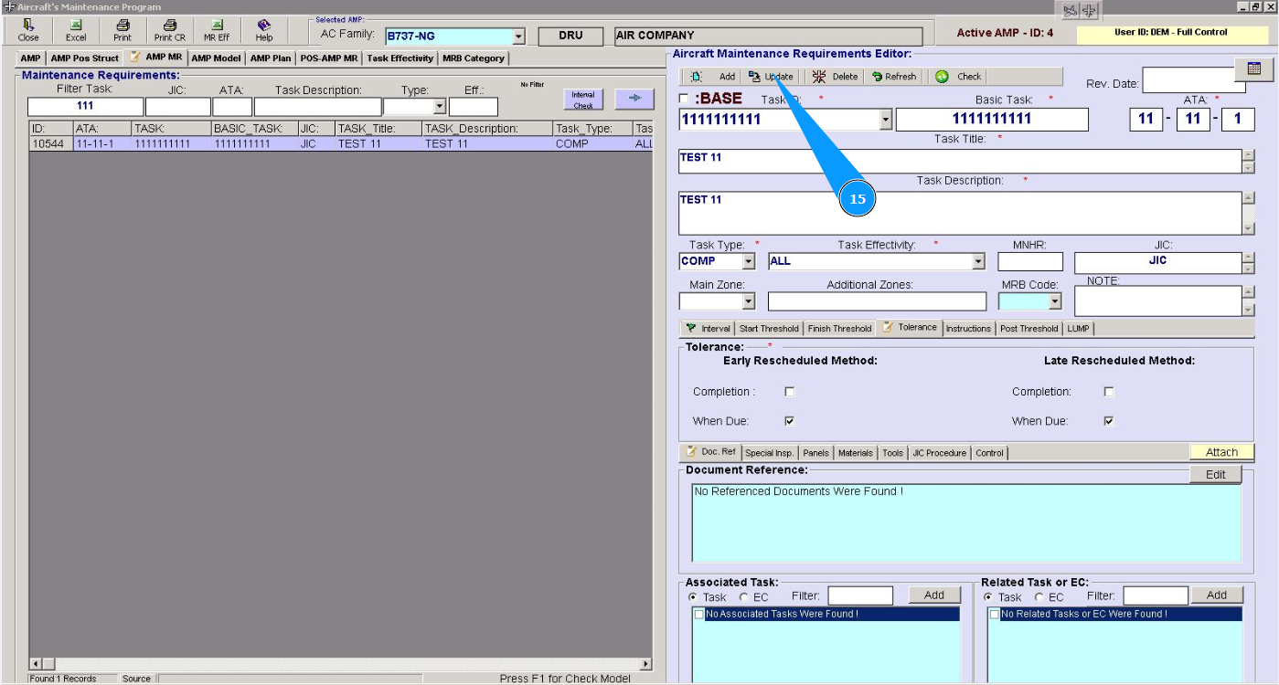Click the table's horizontal scrollbar right arrow

click(x=646, y=664)
